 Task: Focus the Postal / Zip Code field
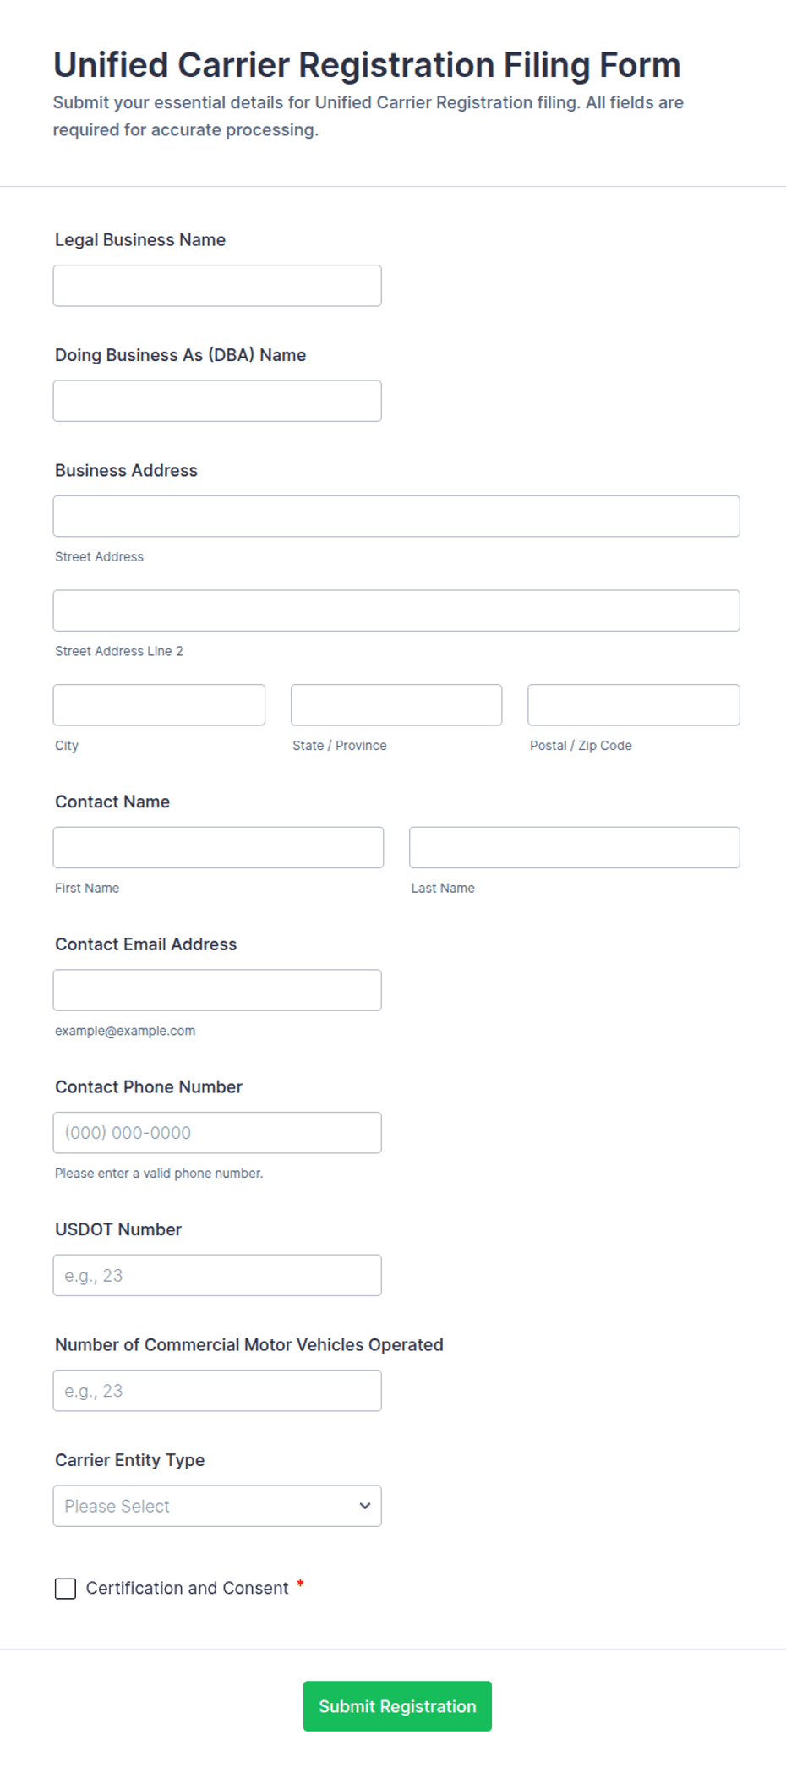point(634,705)
